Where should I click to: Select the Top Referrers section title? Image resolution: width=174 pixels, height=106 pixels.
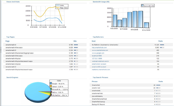pos(98,37)
